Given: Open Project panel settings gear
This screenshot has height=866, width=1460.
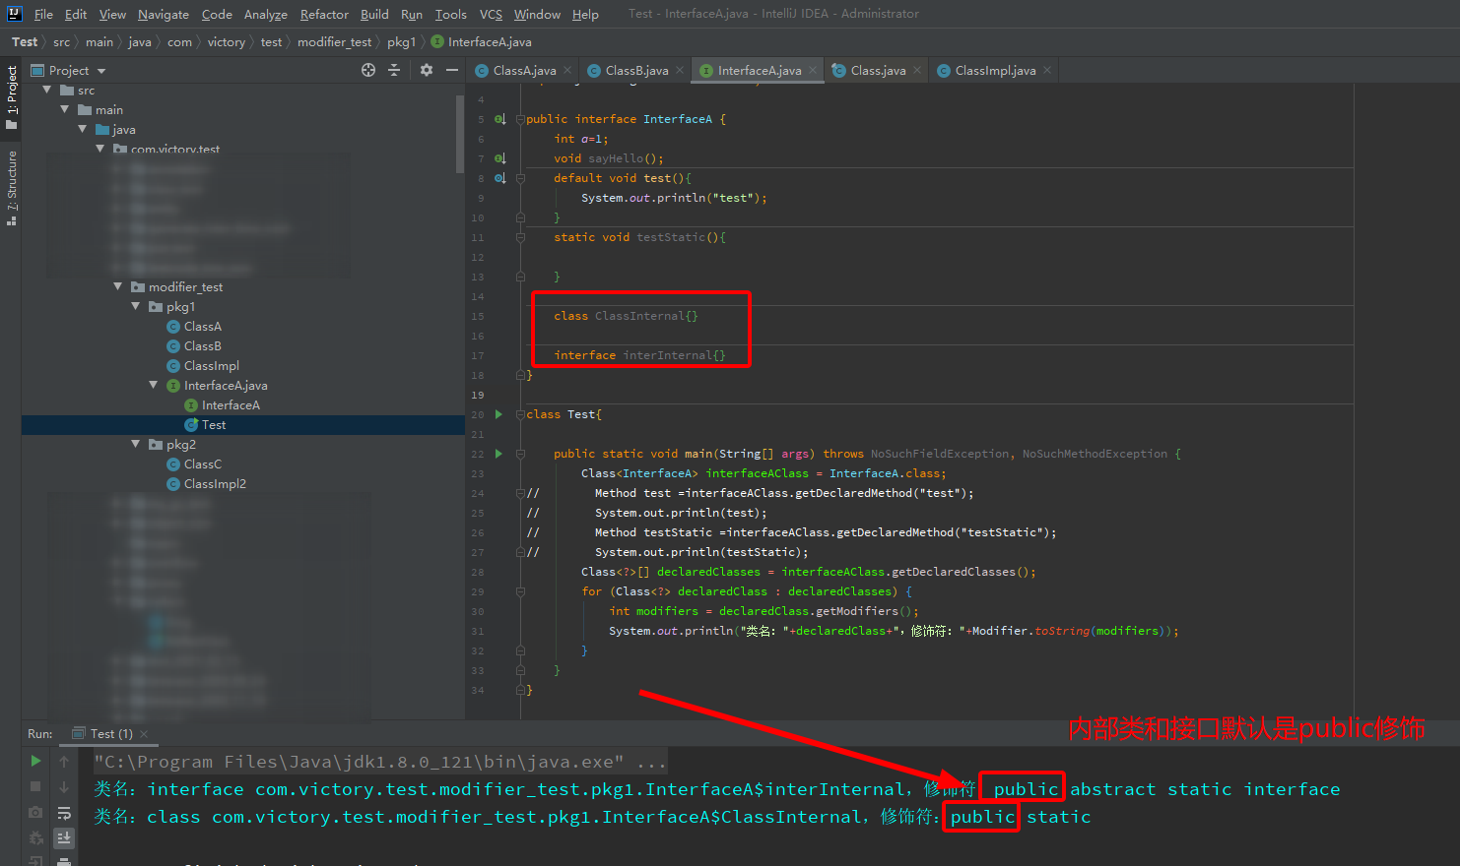Looking at the screenshot, I should point(427,70).
